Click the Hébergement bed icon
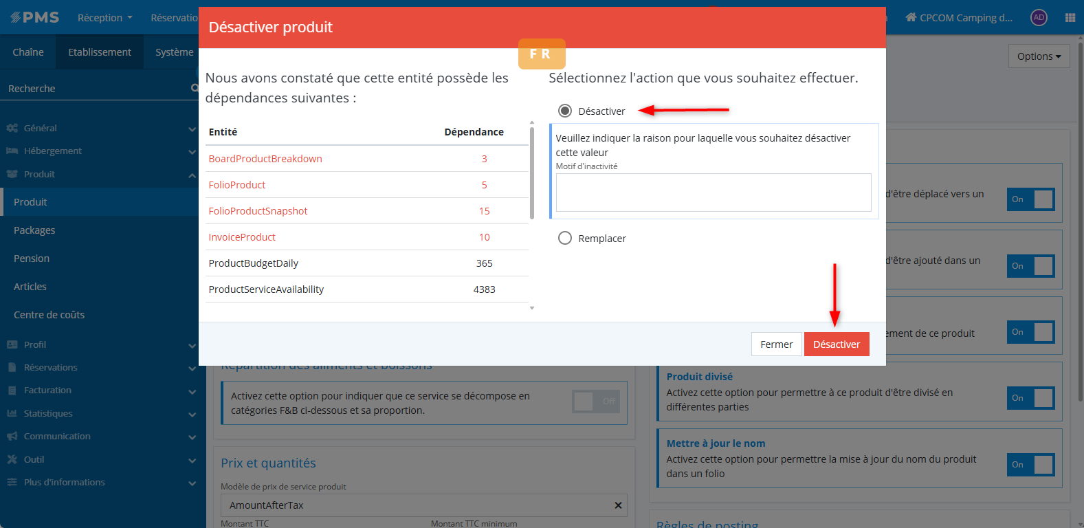This screenshot has width=1084, height=528. 12,151
